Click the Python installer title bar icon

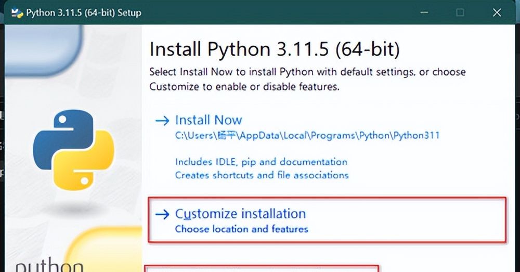pos(17,12)
